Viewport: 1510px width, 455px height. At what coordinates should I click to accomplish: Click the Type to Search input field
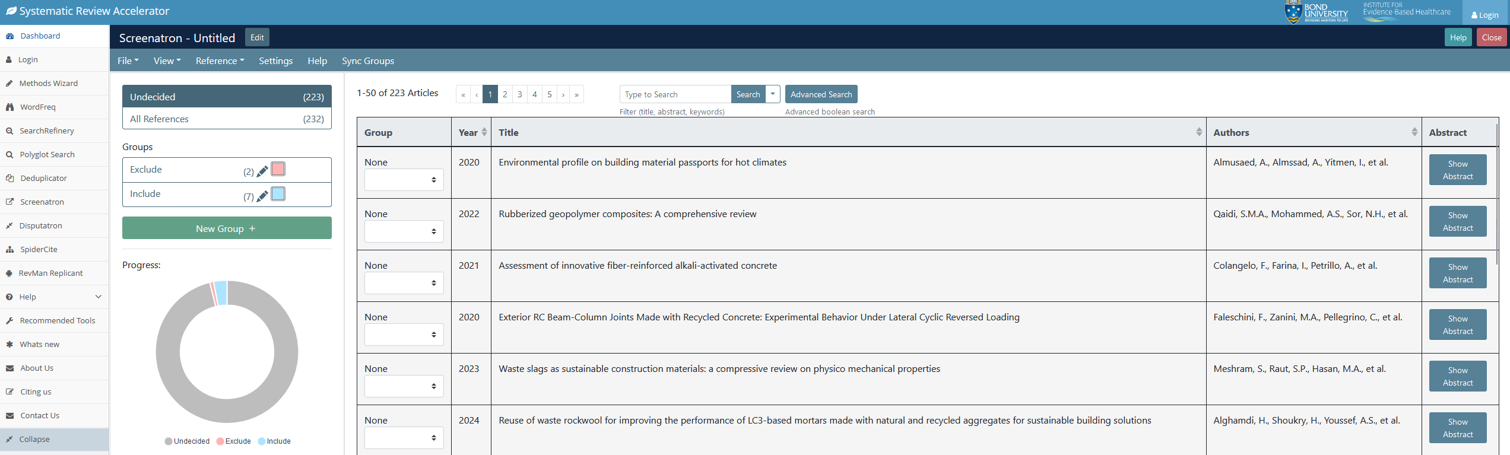[675, 94]
